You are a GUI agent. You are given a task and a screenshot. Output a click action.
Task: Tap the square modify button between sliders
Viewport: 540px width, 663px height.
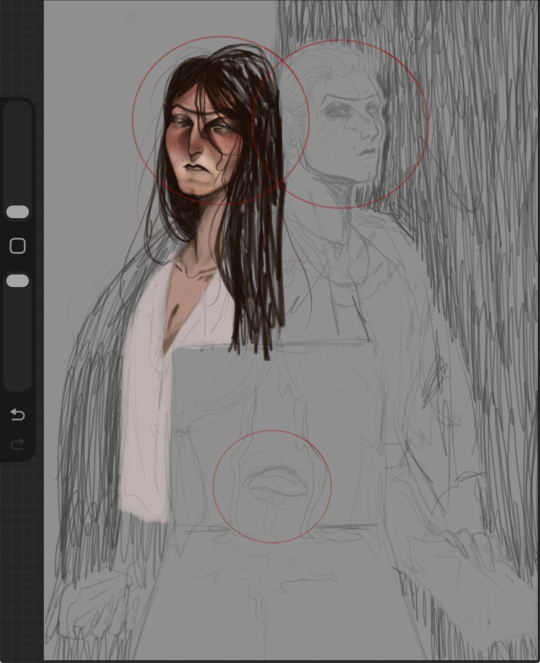pos(18,246)
